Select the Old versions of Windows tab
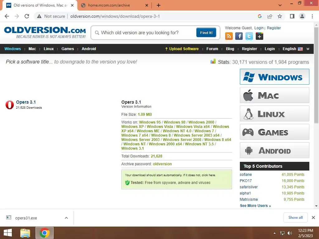The height and width of the screenshot is (239, 319). click(40, 5)
